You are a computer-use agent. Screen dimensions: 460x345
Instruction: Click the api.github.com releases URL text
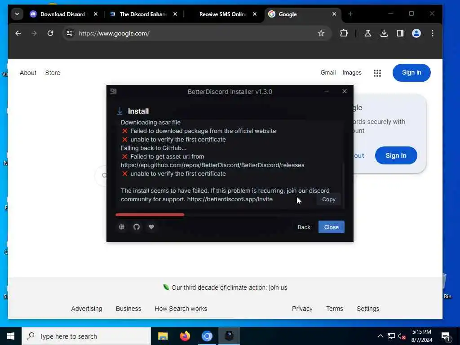pos(212,165)
